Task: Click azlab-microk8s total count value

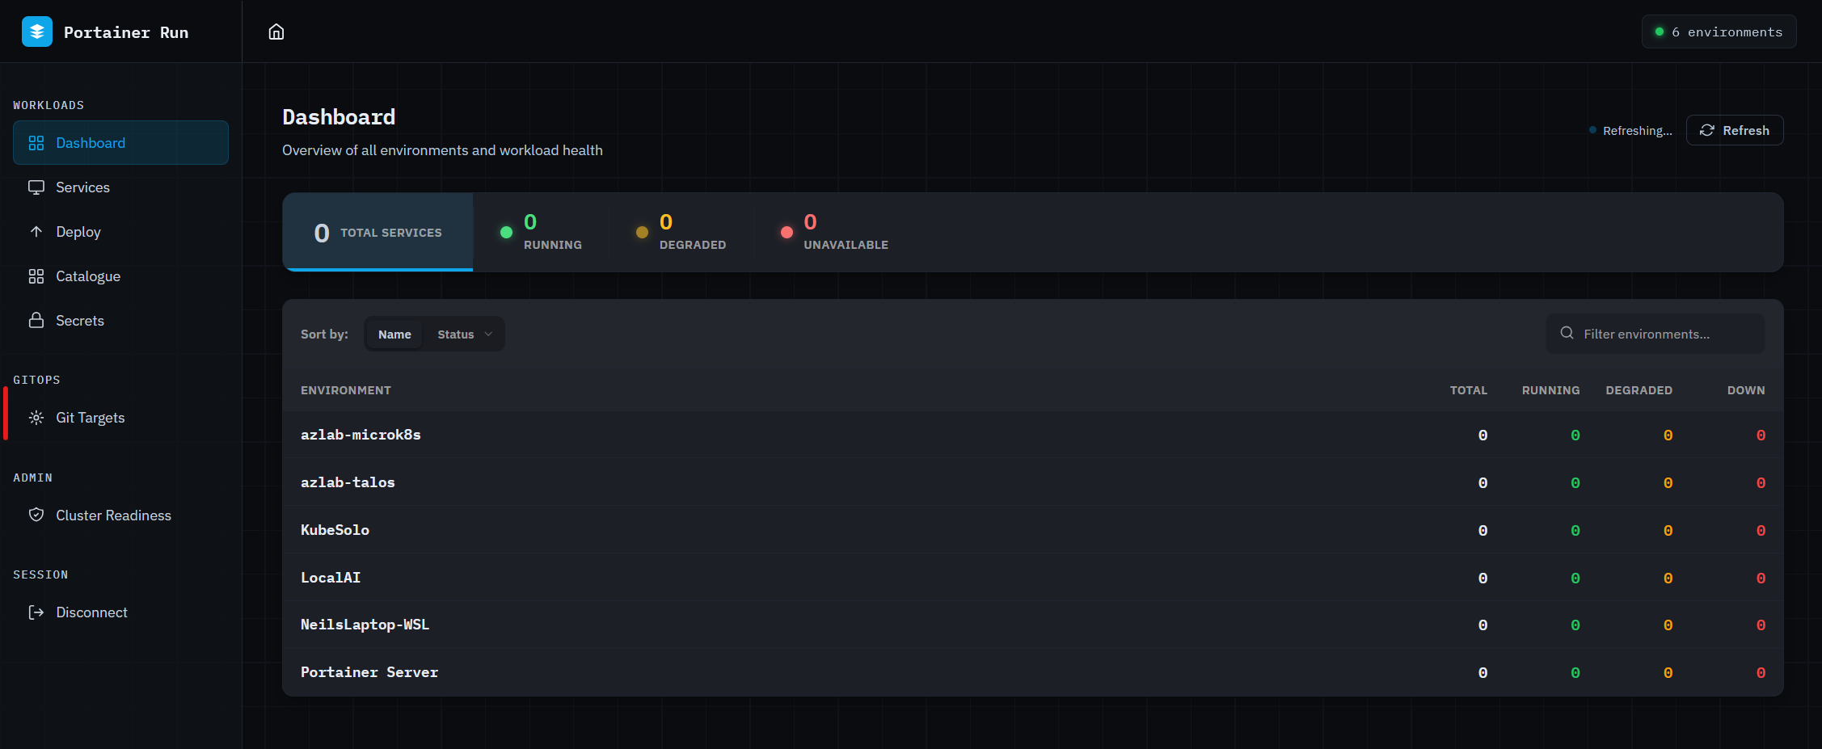Action: (1482, 436)
